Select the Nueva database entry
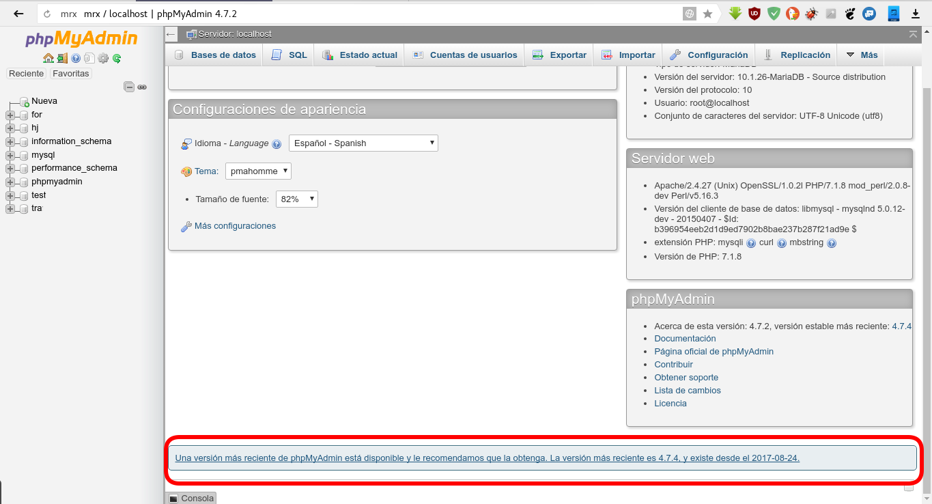 point(44,101)
